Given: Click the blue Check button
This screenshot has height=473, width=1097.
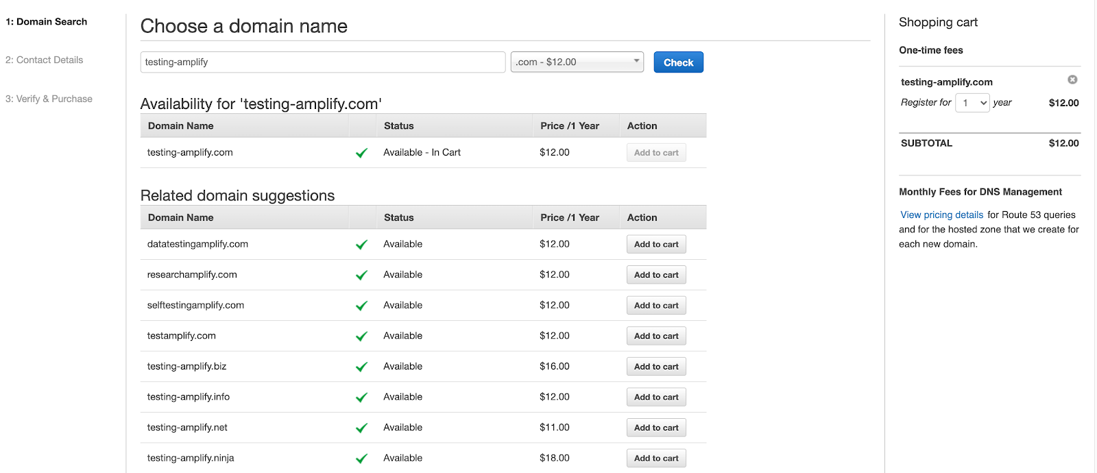Looking at the screenshot, I should tap(678, 62).
